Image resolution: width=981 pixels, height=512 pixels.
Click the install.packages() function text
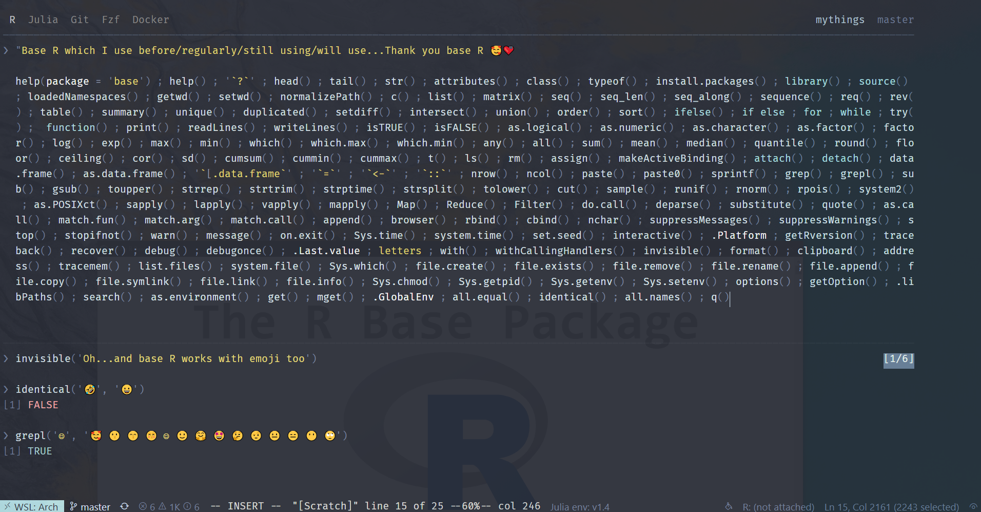point(711,81)
